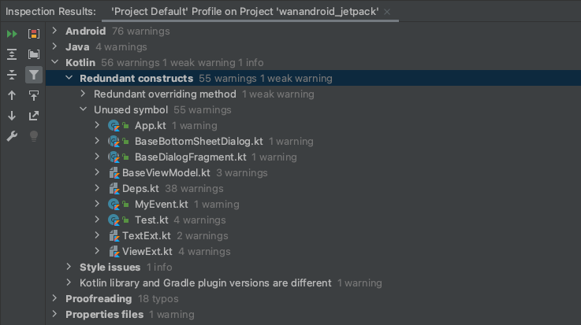Click the ViewExt.kt Kotlin file icon

pyautogui.click(x=114, y=251)
